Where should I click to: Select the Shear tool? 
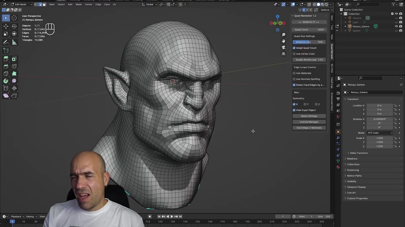point(6,96)
